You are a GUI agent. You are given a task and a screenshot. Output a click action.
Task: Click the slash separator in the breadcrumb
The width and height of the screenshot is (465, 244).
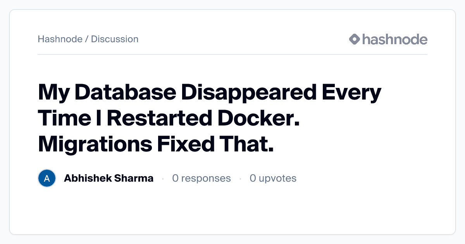click(x=87, y=39)
